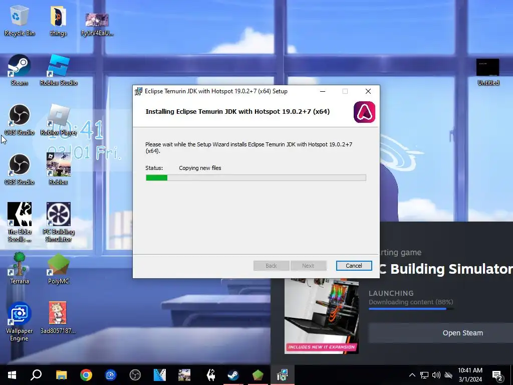Open the Roblox screenshot app on taskbar
Viewport: 513px width, 385px height.
click(184, 375)
